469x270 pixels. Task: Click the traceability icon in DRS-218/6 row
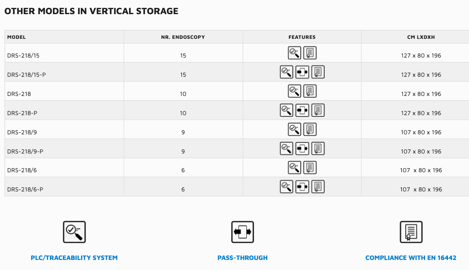click(x=294, y=168)
